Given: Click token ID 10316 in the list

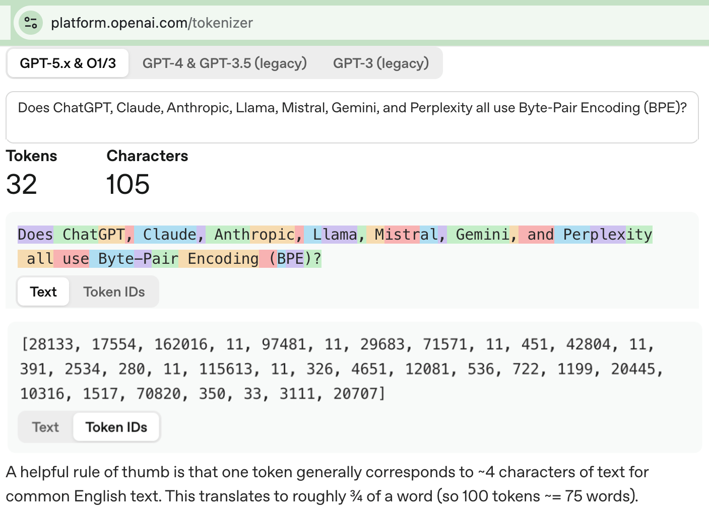Looking at the screenshot, I should click(x=42, y=394).
